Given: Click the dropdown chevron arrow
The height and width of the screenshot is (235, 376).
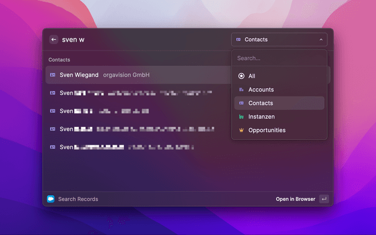Looking at the screenshot, I should click(x=321, y=40).
